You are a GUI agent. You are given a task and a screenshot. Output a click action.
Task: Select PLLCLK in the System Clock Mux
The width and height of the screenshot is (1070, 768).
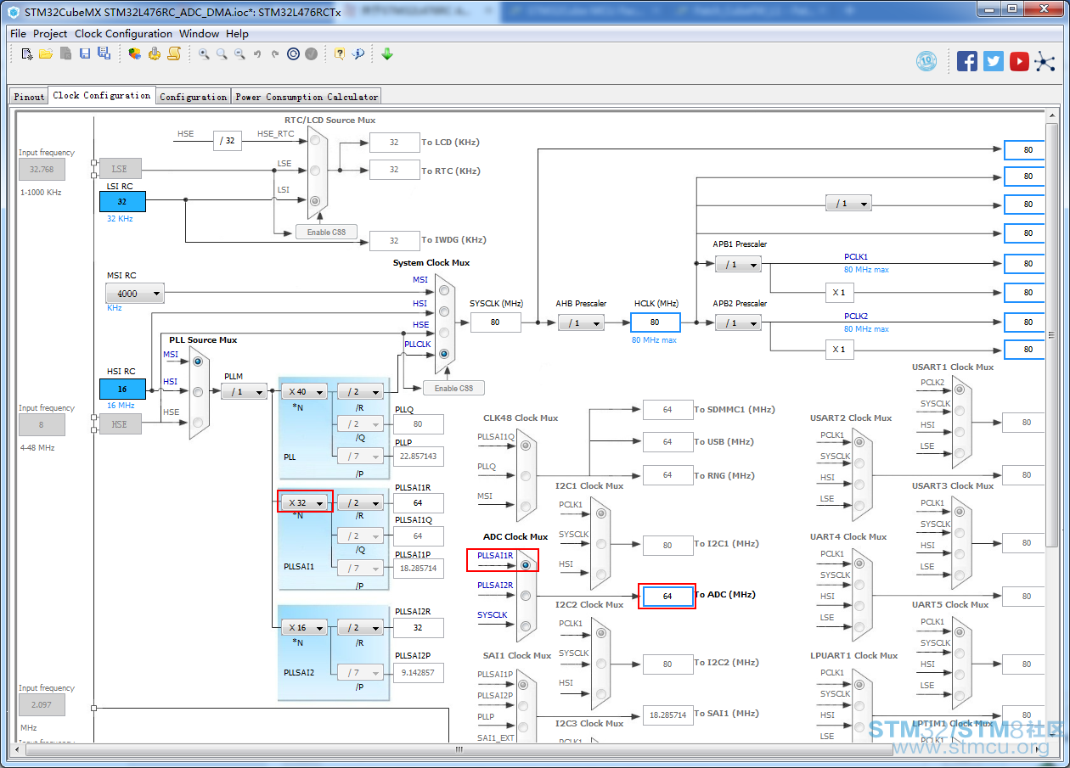click(444, 354)
